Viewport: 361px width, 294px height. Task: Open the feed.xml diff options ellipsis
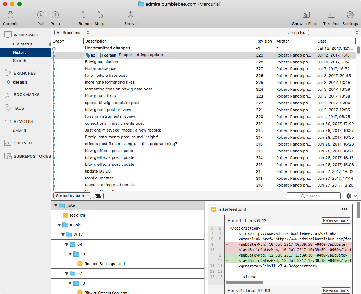pyautogui.click(x=344, y=209)
